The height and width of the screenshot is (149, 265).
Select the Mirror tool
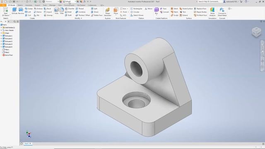coord(149,9)
